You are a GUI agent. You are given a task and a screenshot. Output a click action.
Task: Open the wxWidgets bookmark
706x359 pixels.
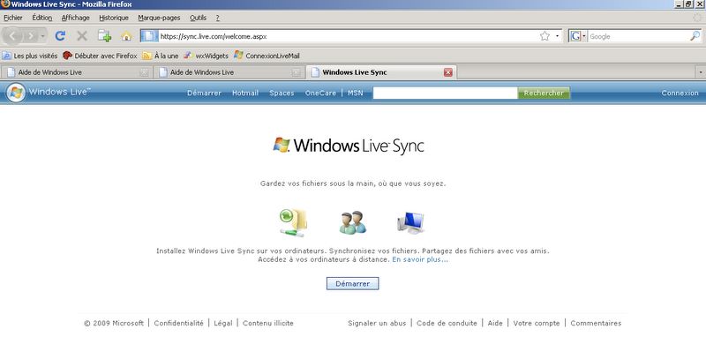(206, 56)
